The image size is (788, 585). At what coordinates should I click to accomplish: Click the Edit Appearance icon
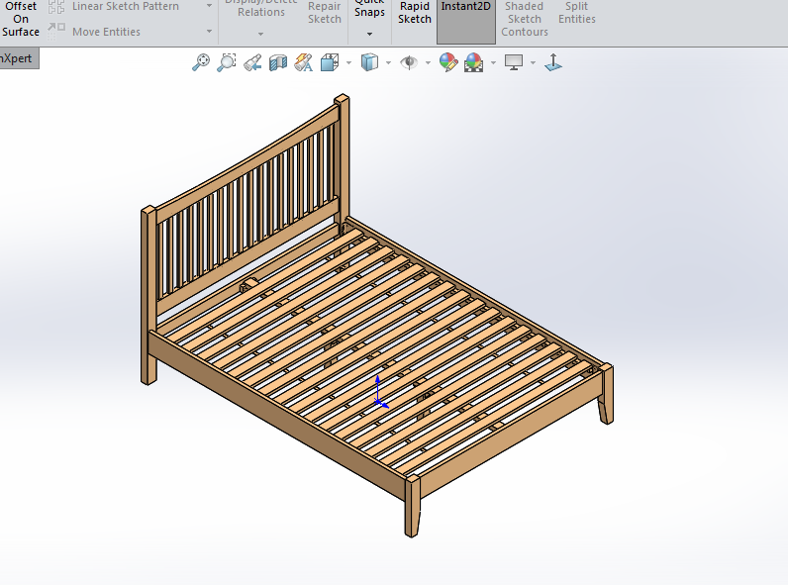[448, 62]
